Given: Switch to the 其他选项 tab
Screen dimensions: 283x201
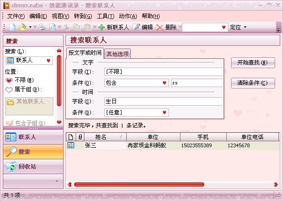Looking at the screenshot, I should [118, 54].
